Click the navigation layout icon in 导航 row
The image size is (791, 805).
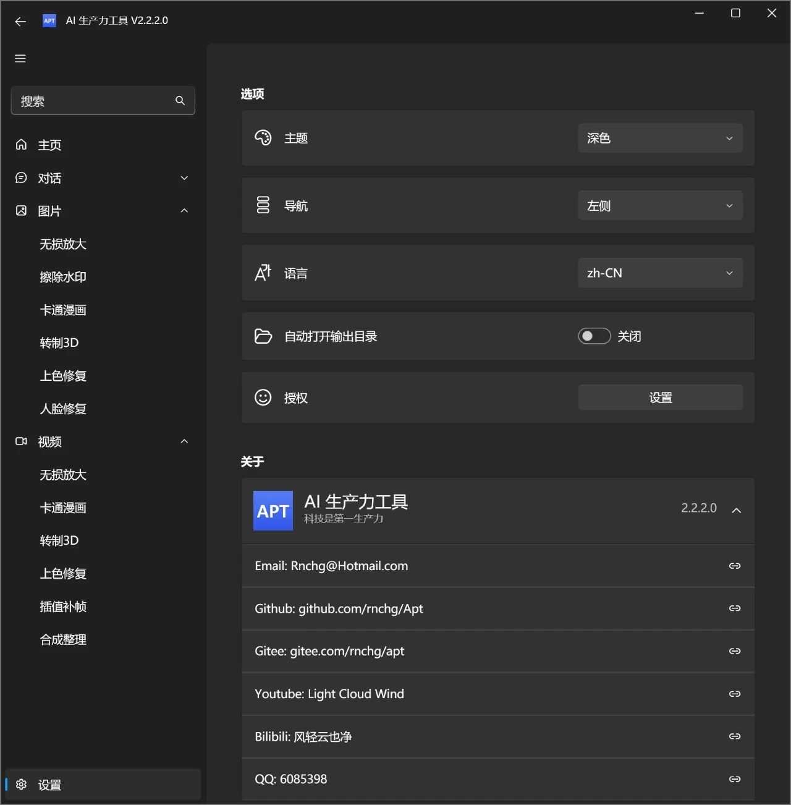263,205
